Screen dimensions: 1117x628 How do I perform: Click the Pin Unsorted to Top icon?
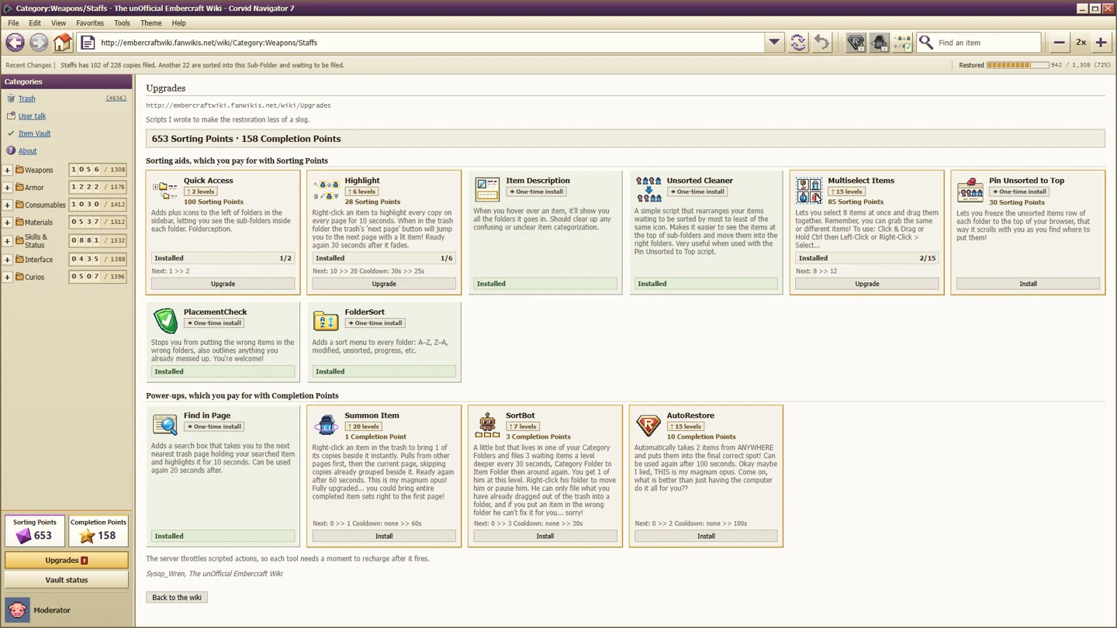[970, 190]
